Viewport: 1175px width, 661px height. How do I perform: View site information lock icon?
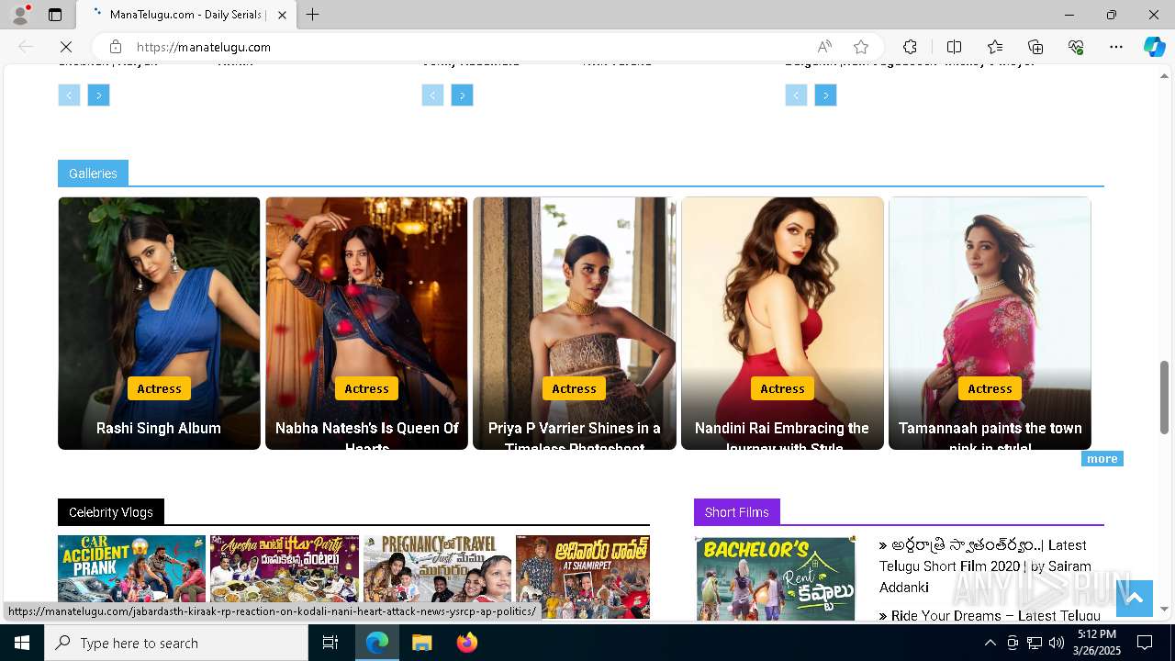(x=115, y=47)
